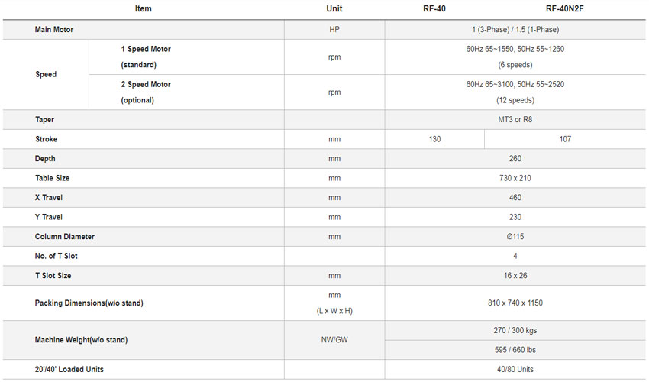Screen dimensions: 649x382
Task: Select the Table Size value "730 x 210"
Action: tap(515, 178)
